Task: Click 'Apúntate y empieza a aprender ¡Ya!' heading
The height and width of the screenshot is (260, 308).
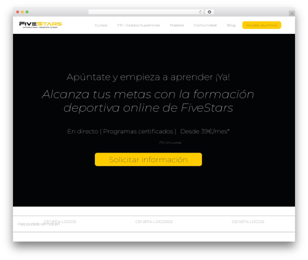Action: pyautogui.click(x=148, y=77)
